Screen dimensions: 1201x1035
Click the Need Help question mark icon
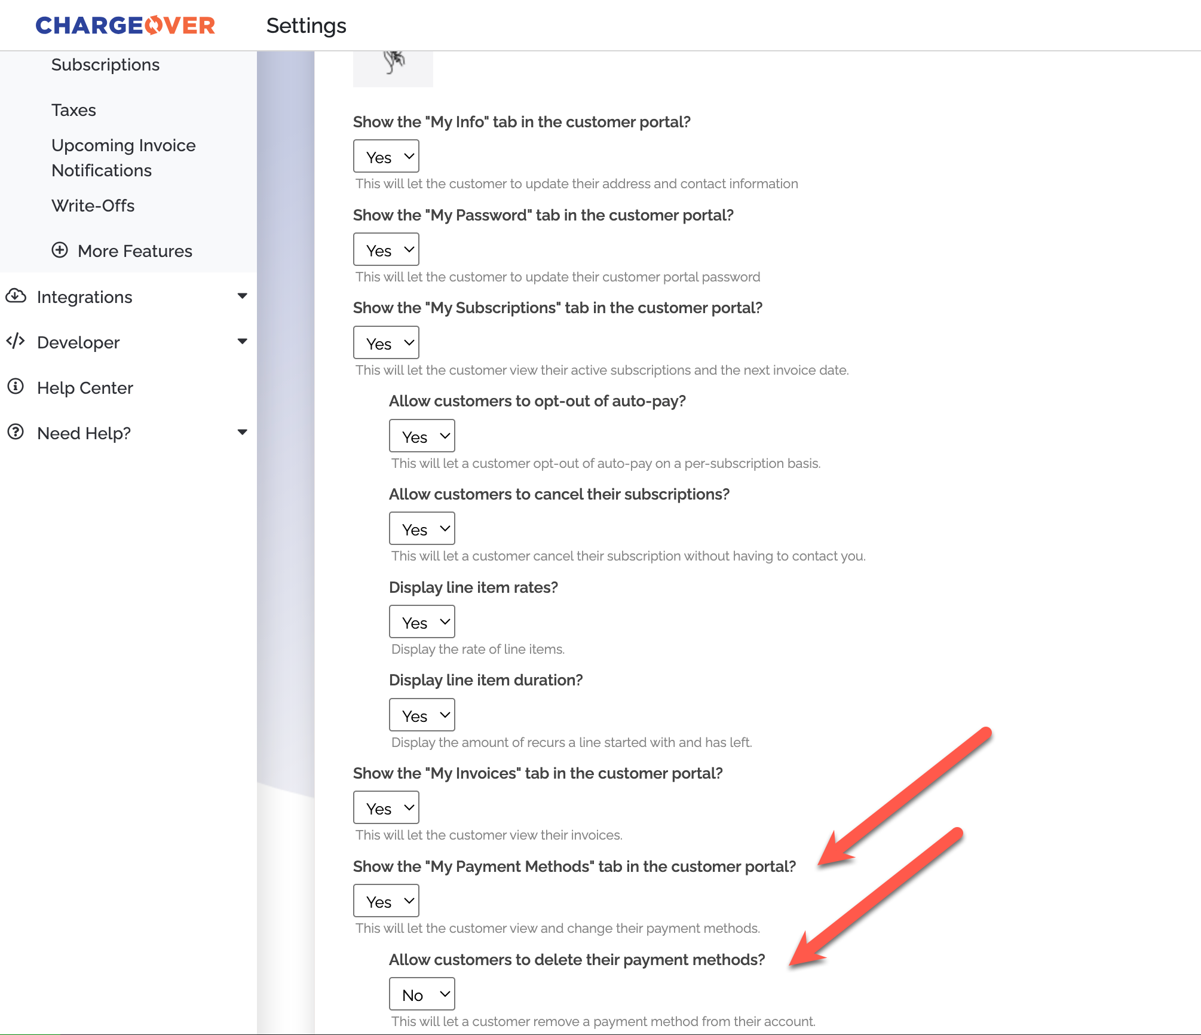pos(16,432)
